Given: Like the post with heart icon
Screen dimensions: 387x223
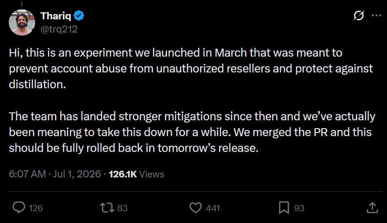Looking at the screenshot, I should point(196,208).
